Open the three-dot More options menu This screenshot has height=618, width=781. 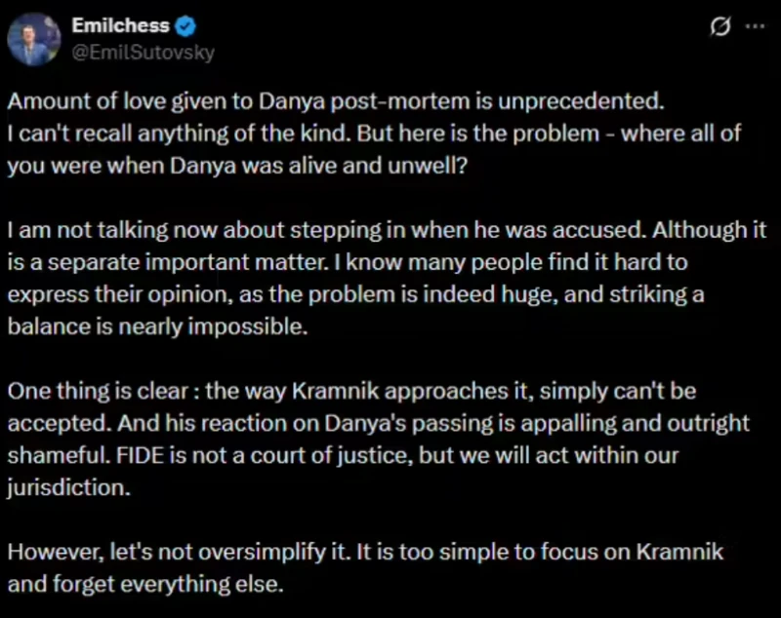(755, 27)
